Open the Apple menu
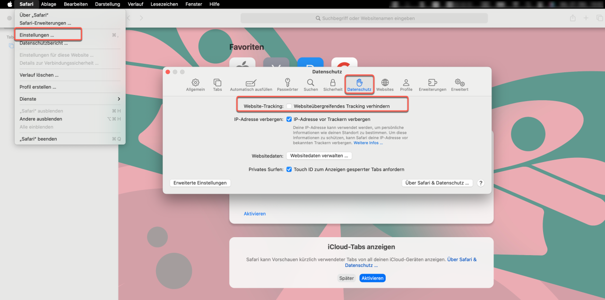Screen dimensions: 605x300 [9, 4]
